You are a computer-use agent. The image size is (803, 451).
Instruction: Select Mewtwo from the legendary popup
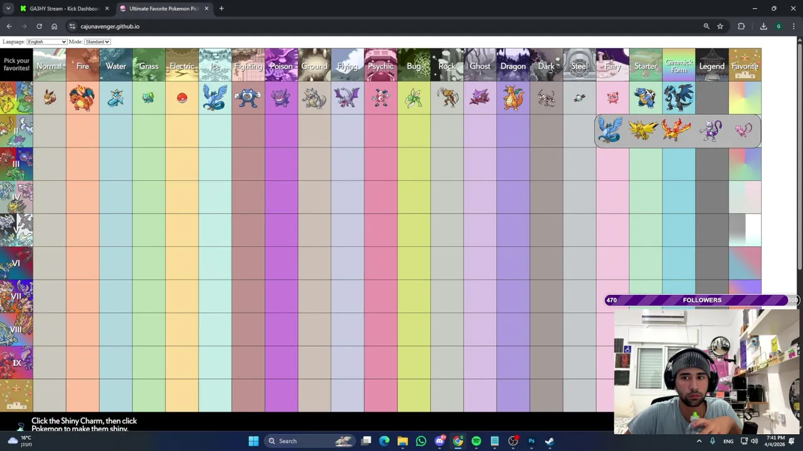tap(711, 130)
